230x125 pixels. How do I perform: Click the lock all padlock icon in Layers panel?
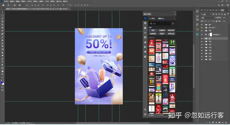pos(216,21)
